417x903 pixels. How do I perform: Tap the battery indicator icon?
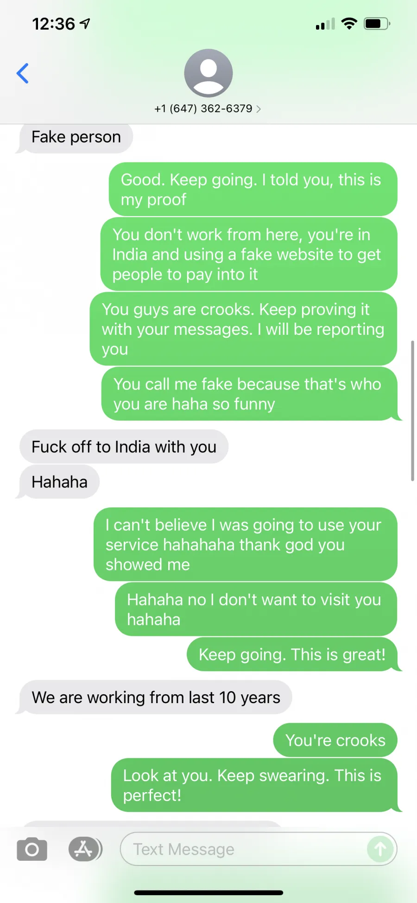tap(377, 24)
